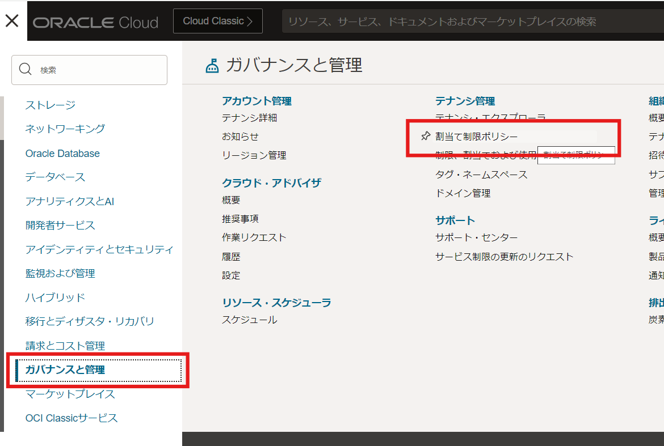Click the ガバナンスと管理 header icon

coord(212,66)
